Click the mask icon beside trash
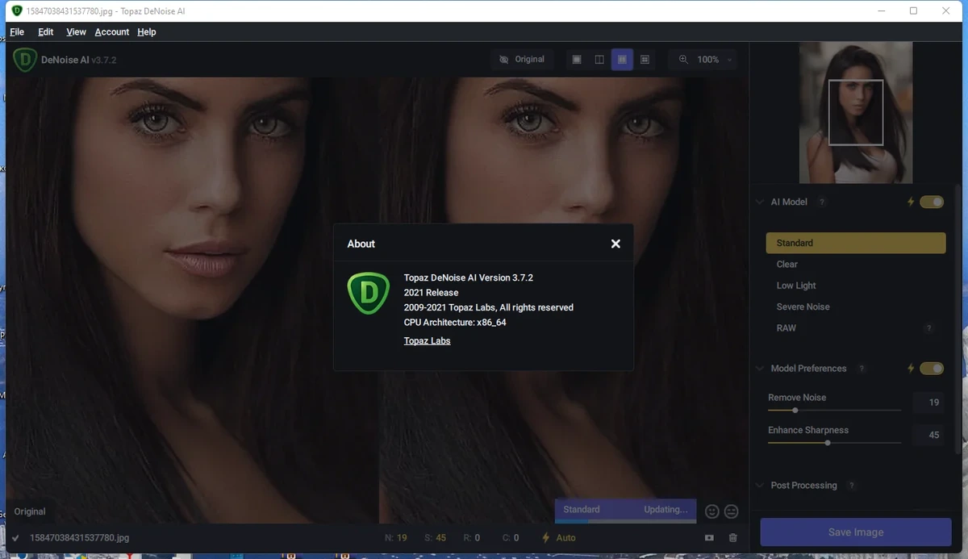 pos(709,538)
